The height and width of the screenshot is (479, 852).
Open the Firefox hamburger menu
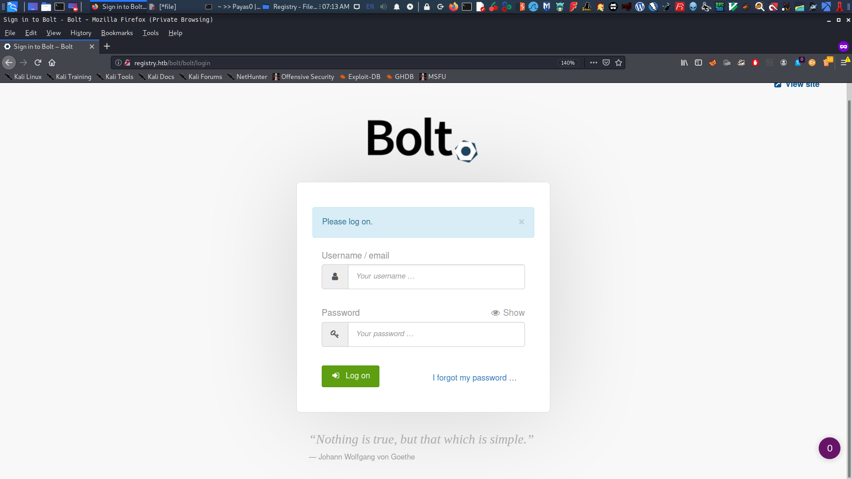tap(844, 63)
